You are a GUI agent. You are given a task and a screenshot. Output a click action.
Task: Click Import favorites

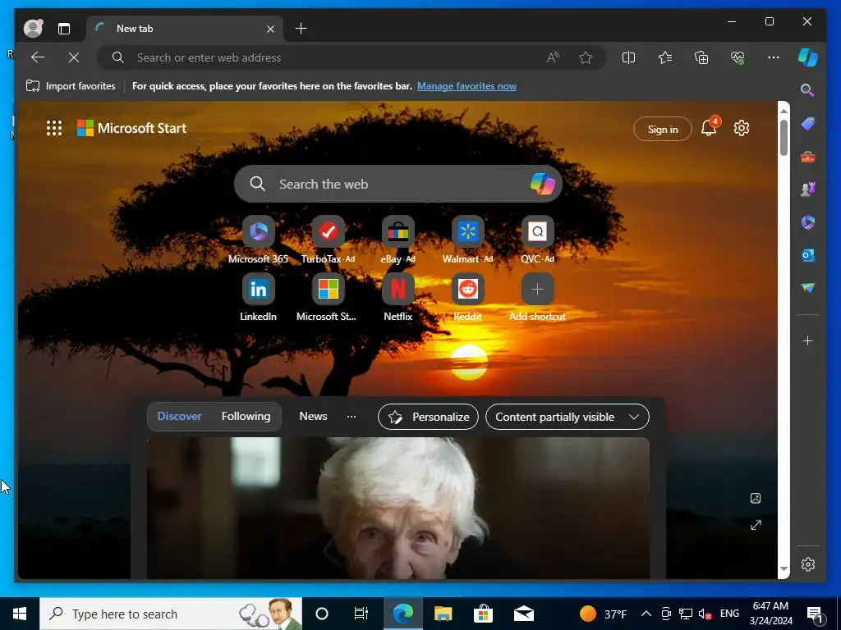pyautogui.click(x=71, y=86)
